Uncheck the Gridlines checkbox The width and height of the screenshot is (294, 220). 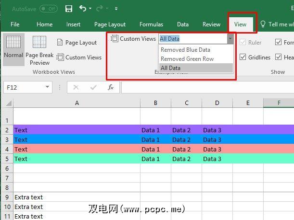(243, 58)
